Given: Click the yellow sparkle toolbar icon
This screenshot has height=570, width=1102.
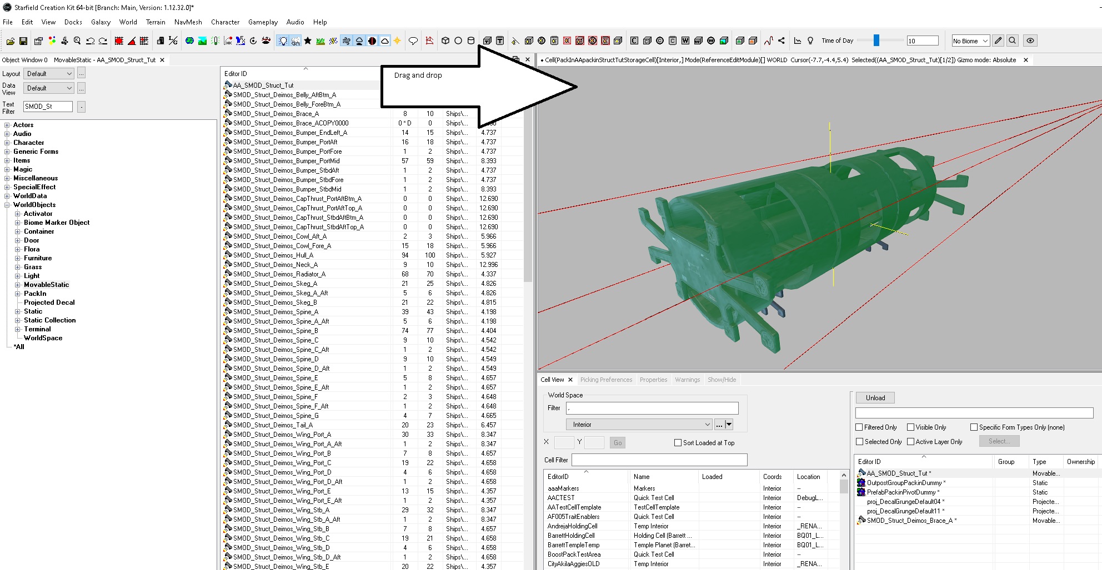Looking at the screenshot, I should click(397, 41).
